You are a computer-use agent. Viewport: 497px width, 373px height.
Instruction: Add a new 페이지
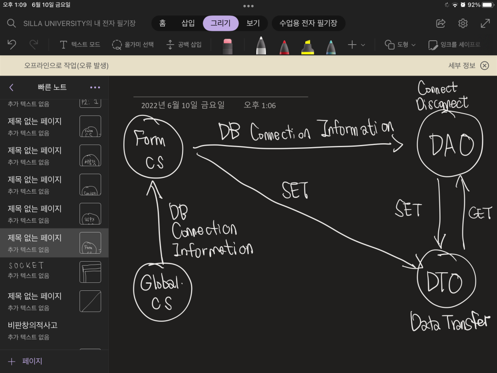point(25,361)
